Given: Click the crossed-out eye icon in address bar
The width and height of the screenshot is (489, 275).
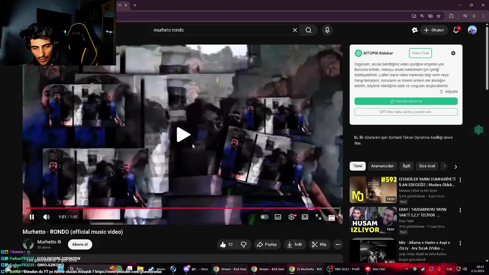Looking at the screenshot, I should 430,16.
